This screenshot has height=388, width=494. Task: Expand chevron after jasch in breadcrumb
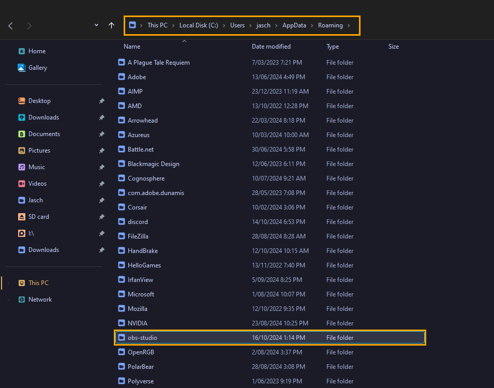[x=276, y=25]
